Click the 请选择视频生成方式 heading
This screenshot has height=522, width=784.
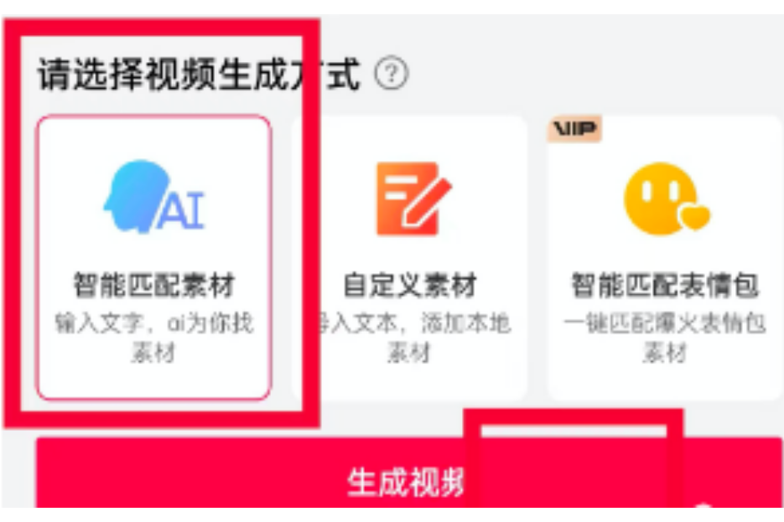pyautogui.click(x=199, y=75)
